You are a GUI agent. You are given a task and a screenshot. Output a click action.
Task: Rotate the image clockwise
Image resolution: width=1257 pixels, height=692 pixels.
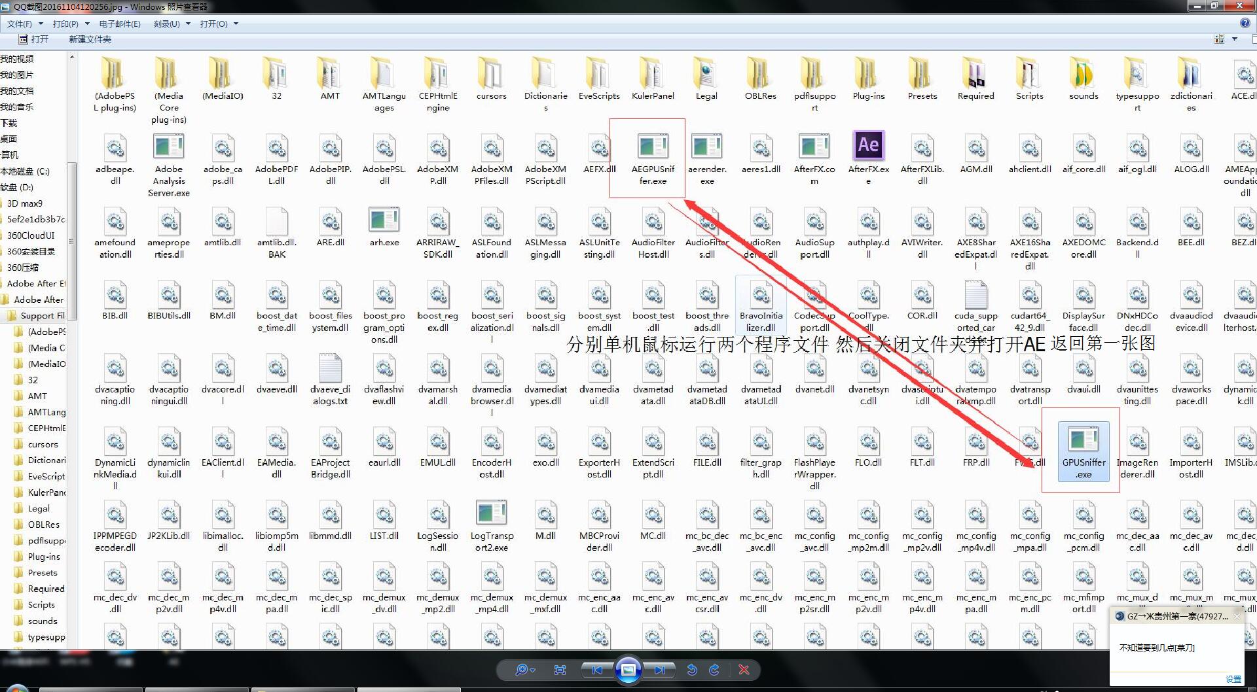pos(714,670)
